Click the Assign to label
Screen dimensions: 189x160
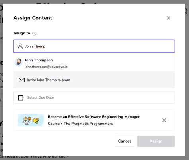(21, 33)
